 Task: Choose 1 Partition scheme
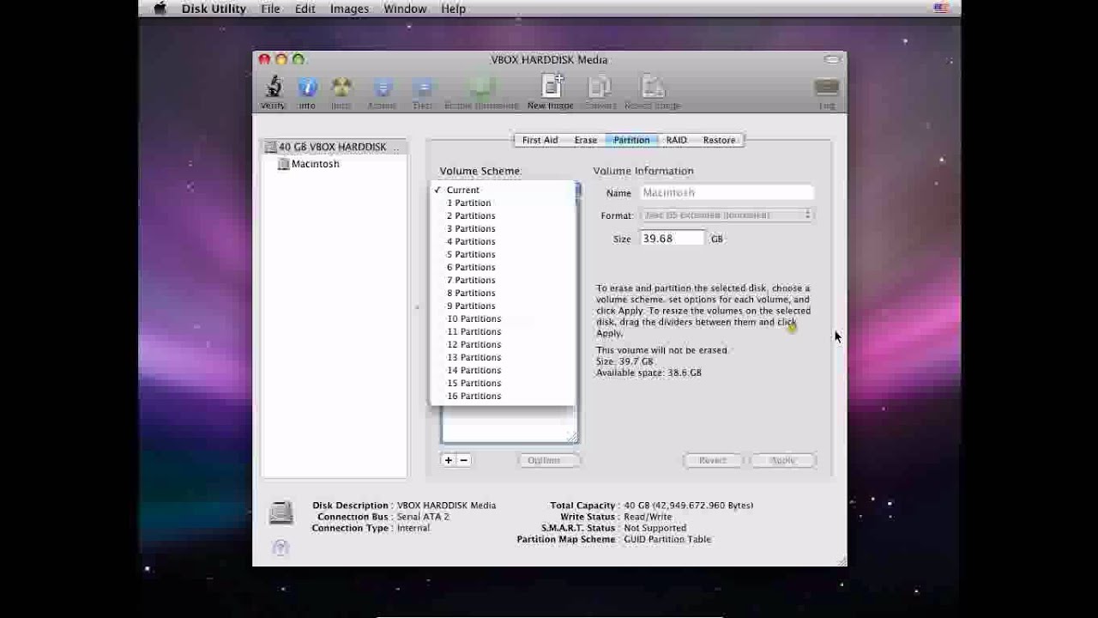(x=503, y=203)
